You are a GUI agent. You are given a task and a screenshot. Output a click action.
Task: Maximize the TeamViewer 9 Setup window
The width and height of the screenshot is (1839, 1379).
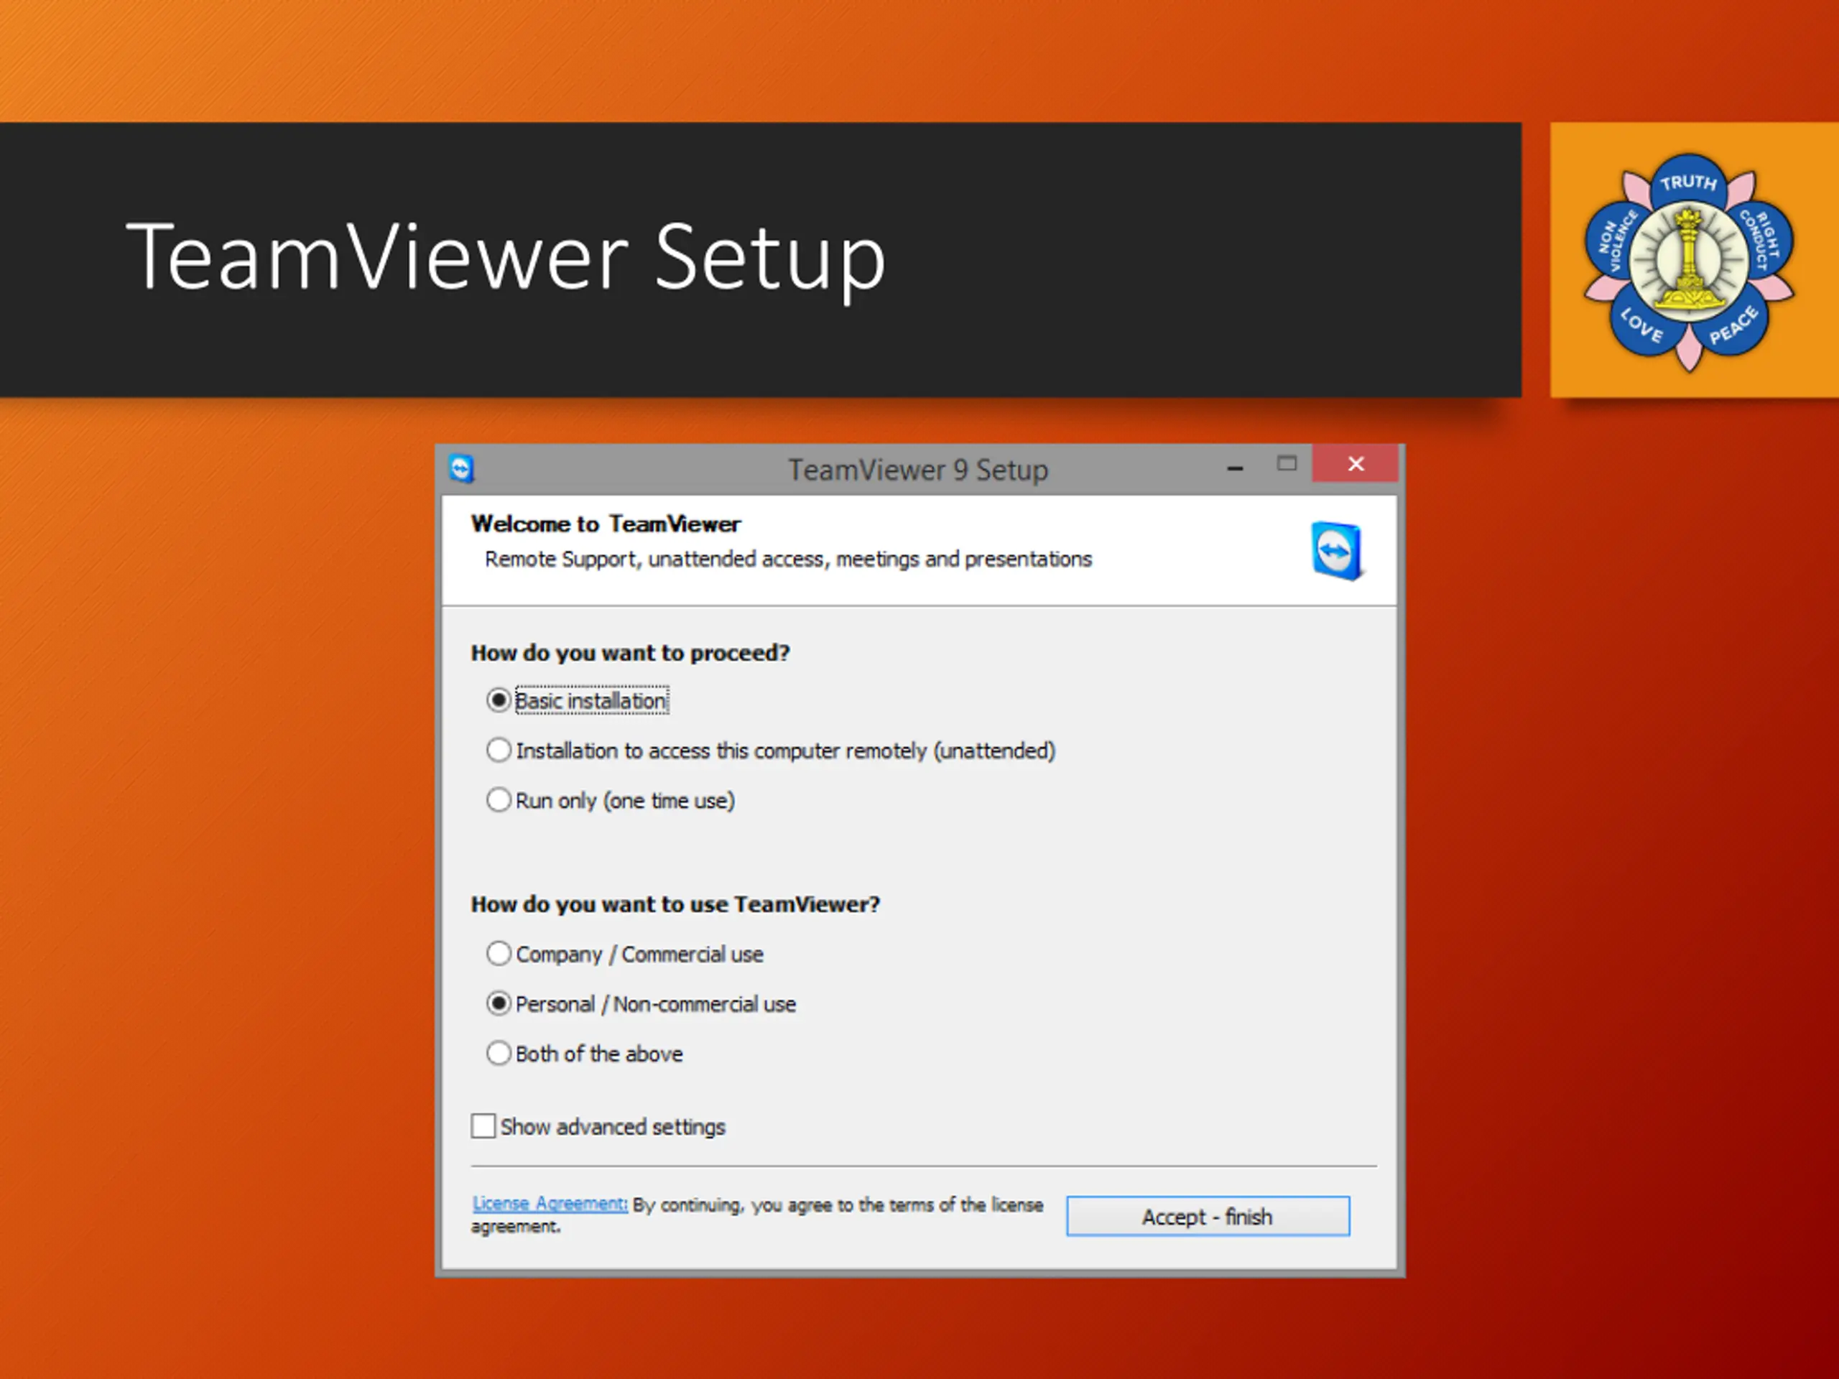tap(1286, 464)
